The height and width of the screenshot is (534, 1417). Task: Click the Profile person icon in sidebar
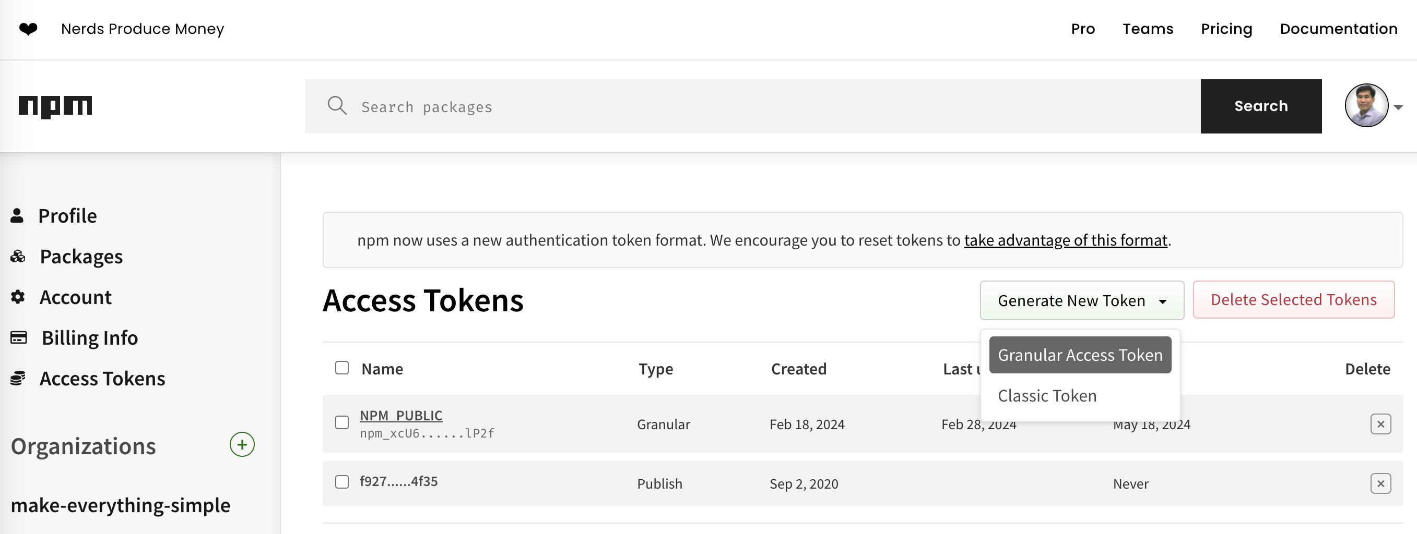click(x=17, y=215)
